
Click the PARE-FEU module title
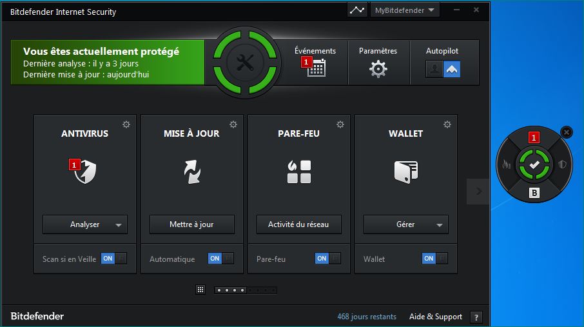click(298, 134)
